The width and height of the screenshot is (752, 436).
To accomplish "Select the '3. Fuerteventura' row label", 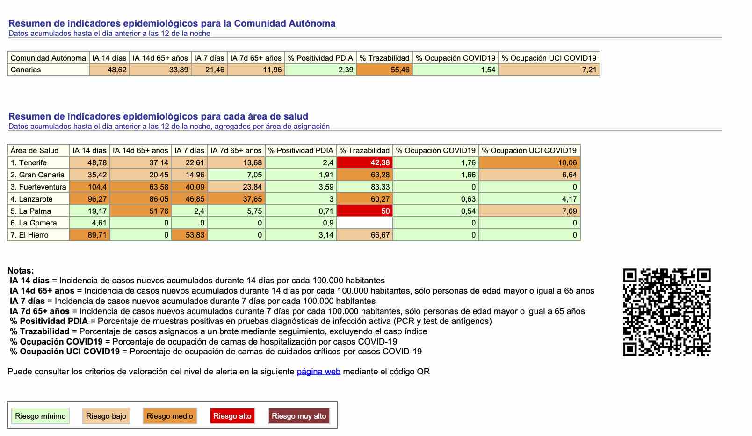I will tap(38, 187).
